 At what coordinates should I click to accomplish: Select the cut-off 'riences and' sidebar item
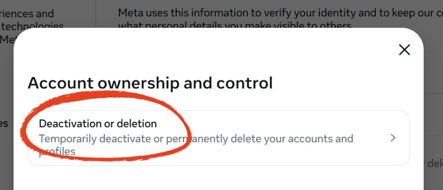27,14
